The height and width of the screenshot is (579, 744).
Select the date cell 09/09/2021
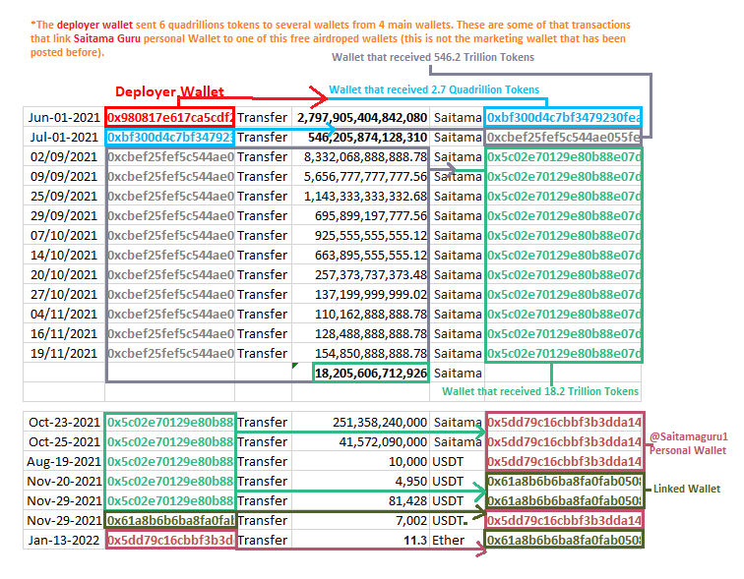[x=64, y=177]
